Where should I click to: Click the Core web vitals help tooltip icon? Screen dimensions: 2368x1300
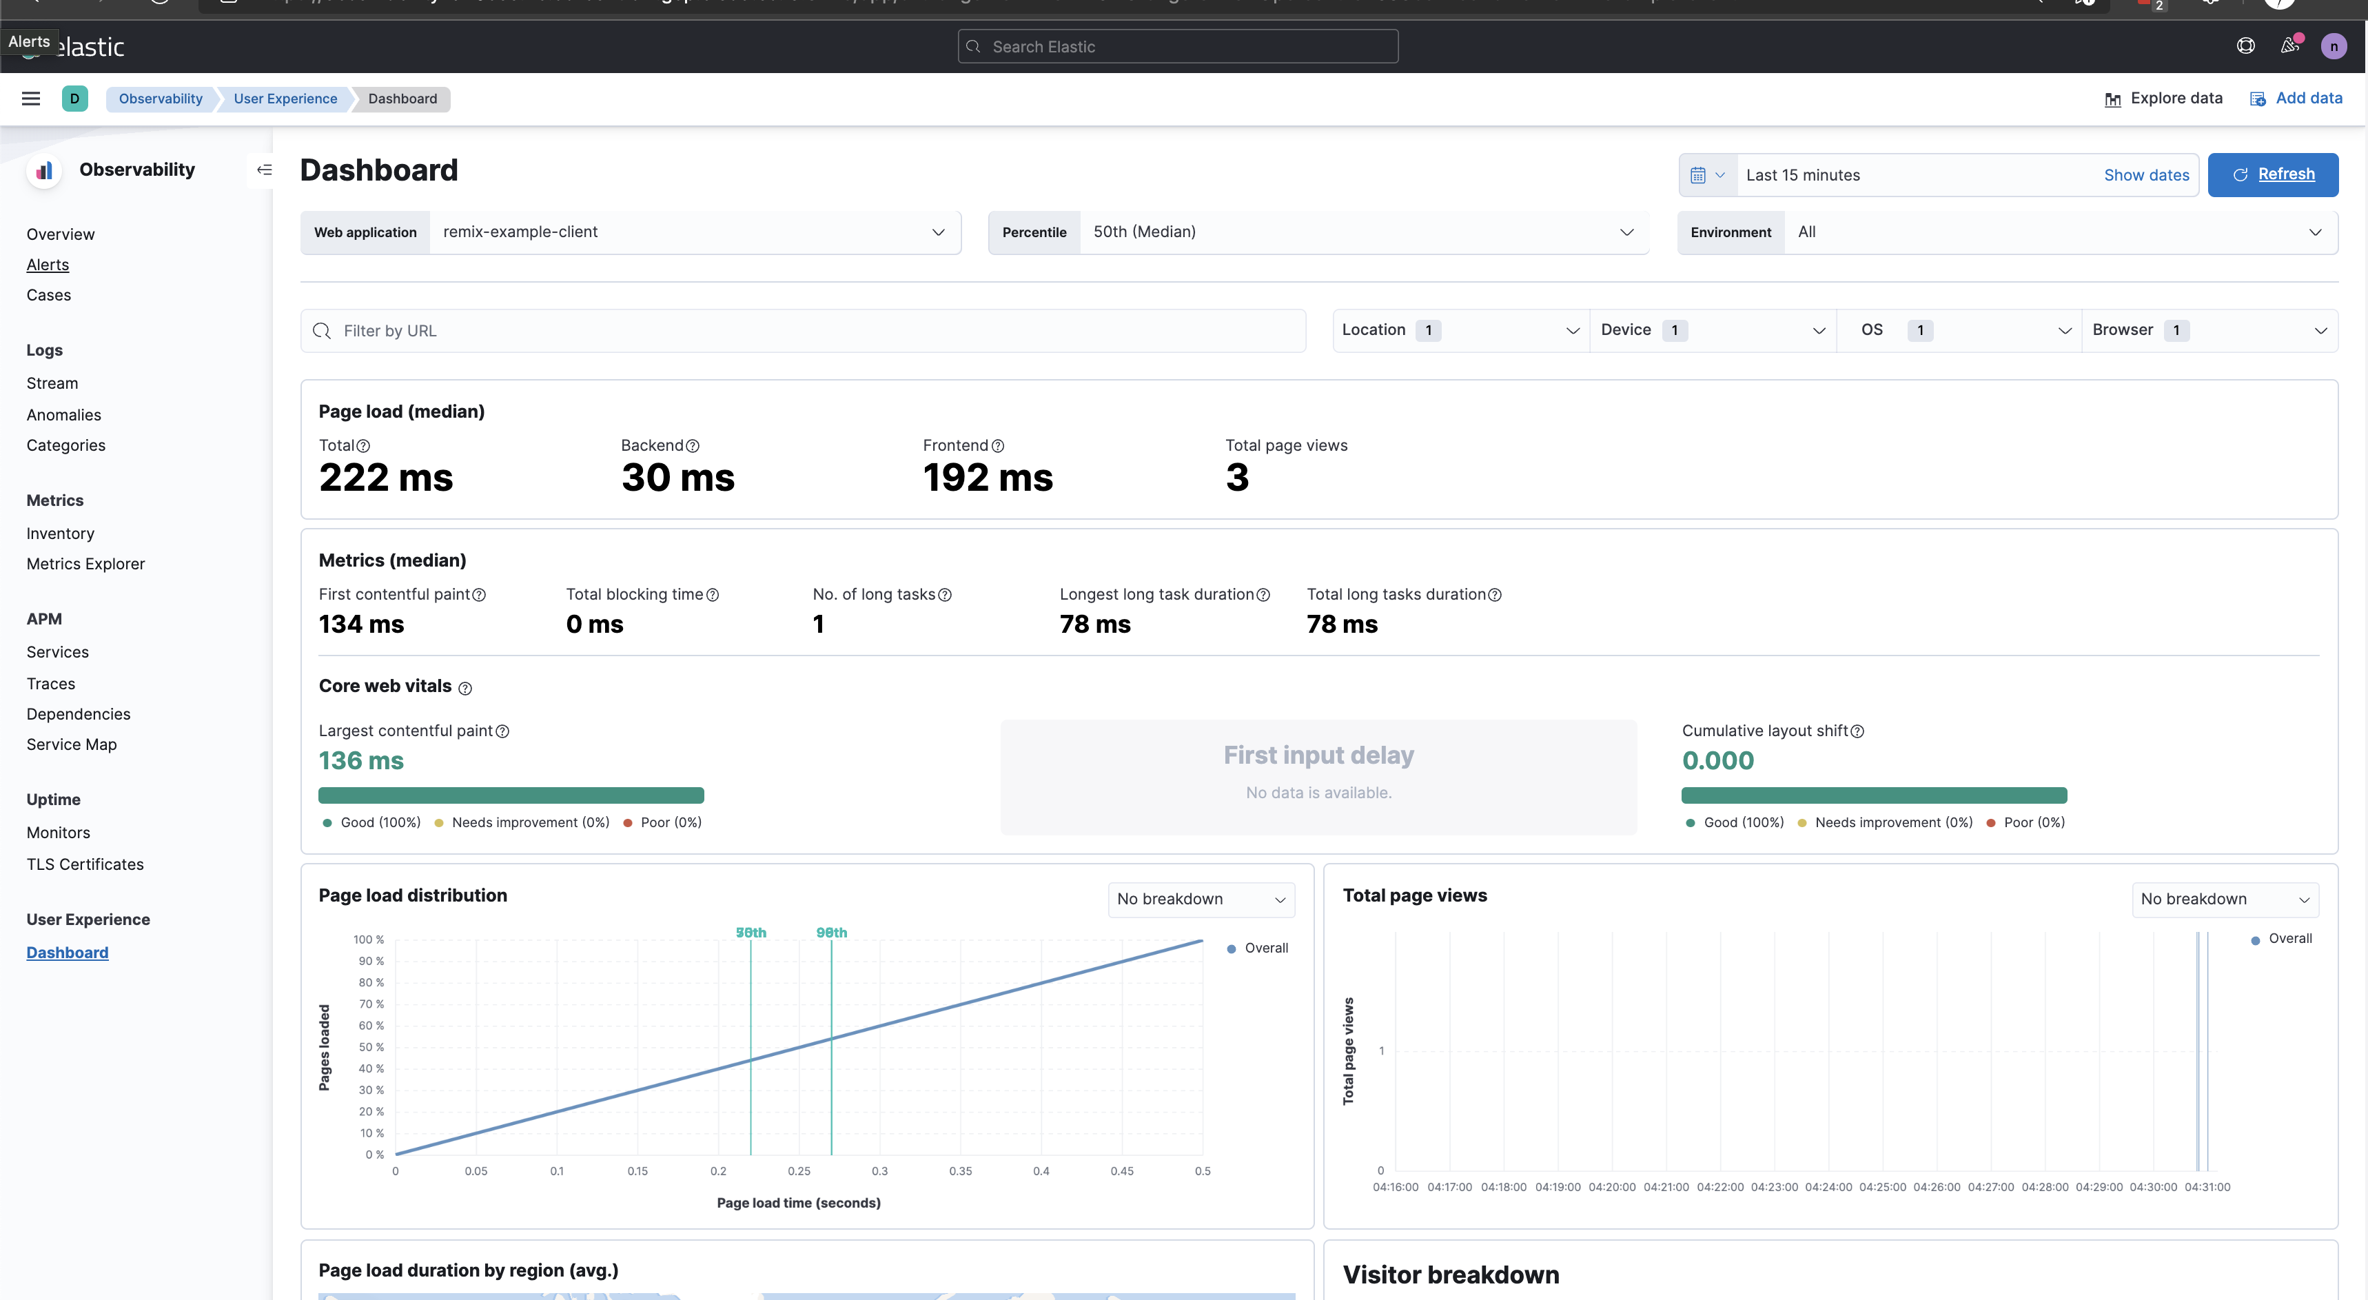coord(465,688)
